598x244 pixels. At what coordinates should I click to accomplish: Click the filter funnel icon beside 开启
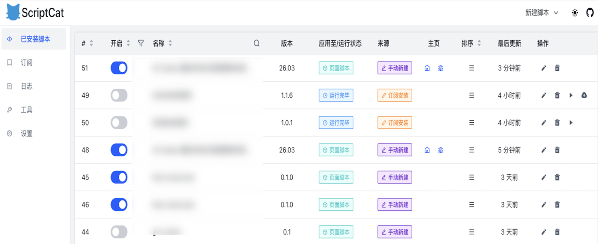click(141, 43)
